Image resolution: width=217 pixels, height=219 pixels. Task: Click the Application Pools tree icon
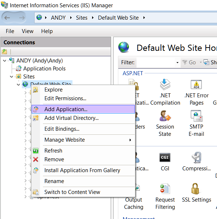[x=19, y=69]
